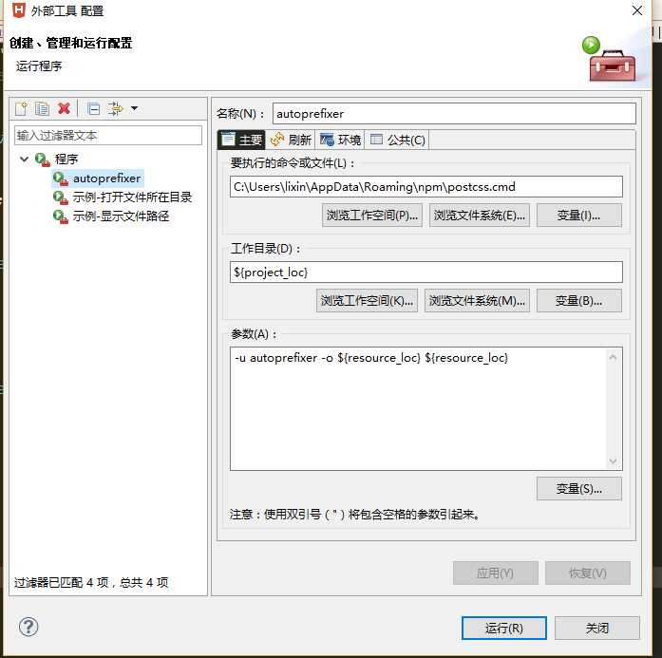Delete selected configuration with red X icon
Image resolution: width=662 pixels, height=658 pixels.
(x=65, y=108)
